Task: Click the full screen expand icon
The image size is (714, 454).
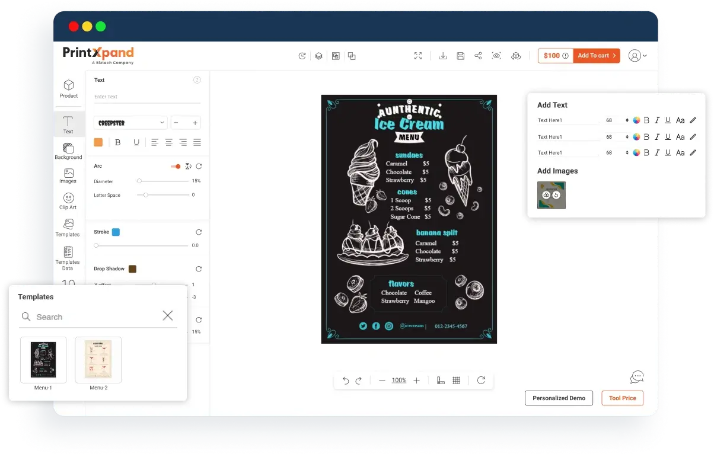Action: pos(418,56)
